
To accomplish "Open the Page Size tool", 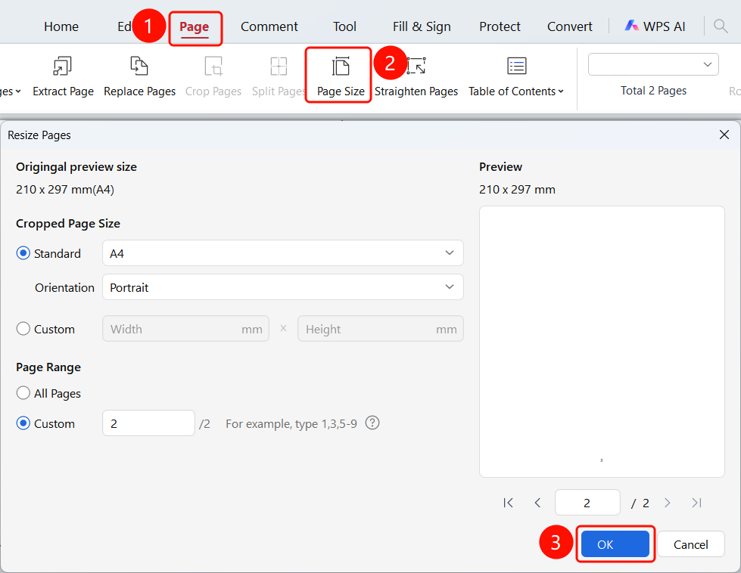I will 341,76.
